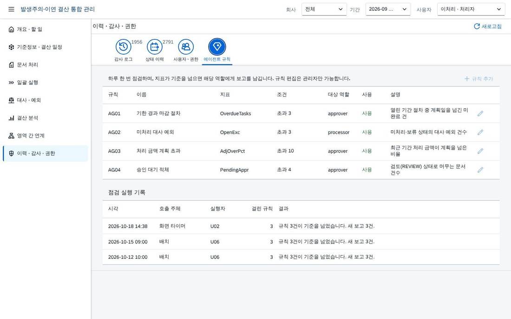
Task: Click the scales icon for 대사 · 예외
Action: [12, 100]
